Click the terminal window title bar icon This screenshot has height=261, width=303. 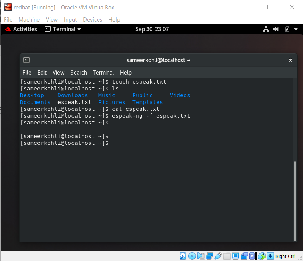pos(26,60)
